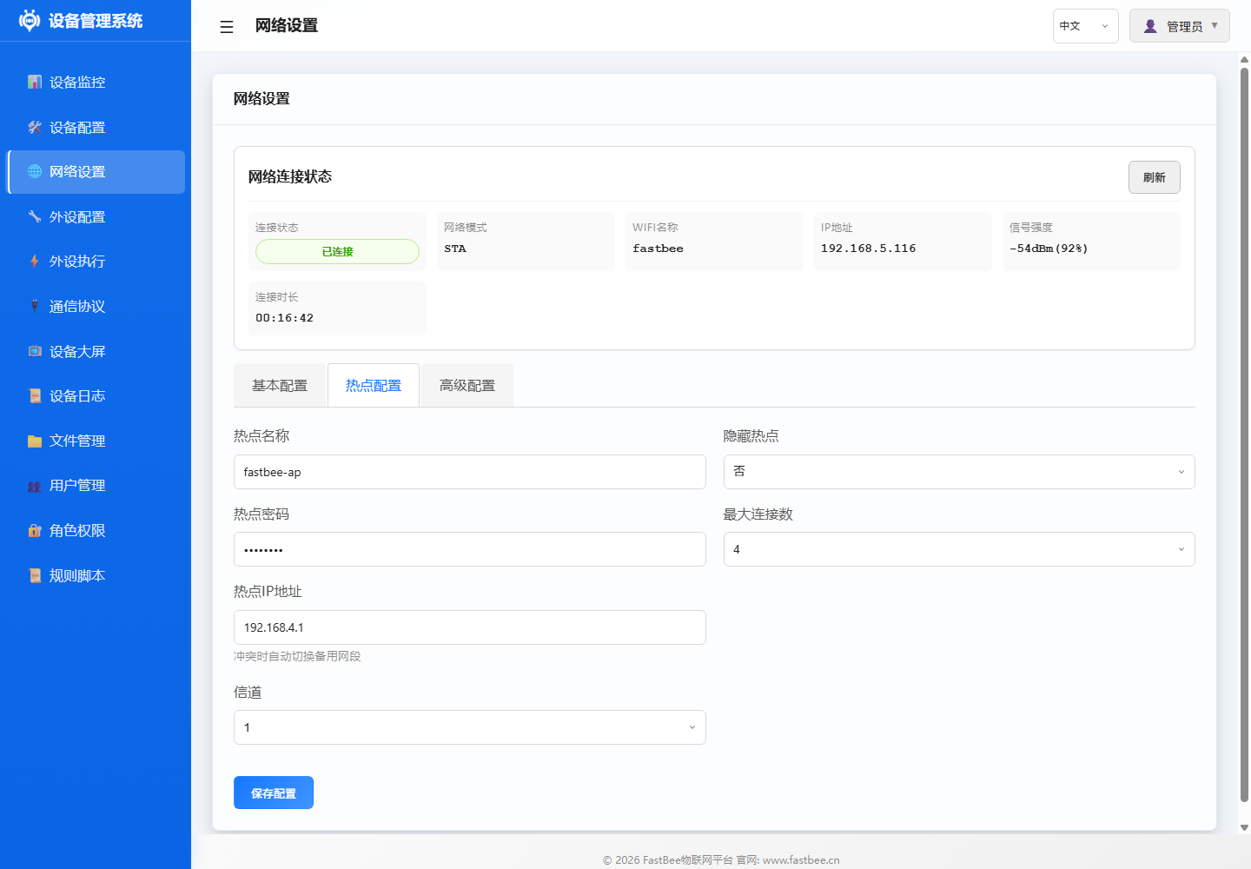The height and width of the screenshot is (869, 1251).
Task: Click the administrator avatar icon
Action: pos(1150,26)
